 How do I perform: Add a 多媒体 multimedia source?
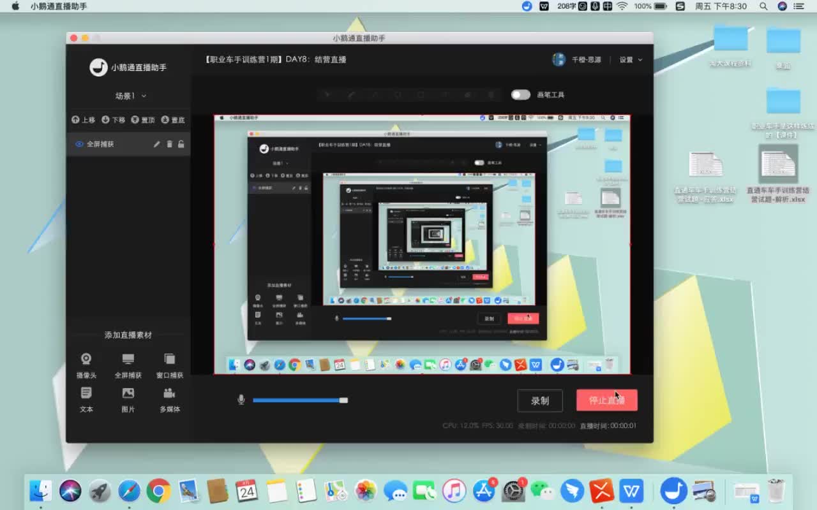[170, 400]
